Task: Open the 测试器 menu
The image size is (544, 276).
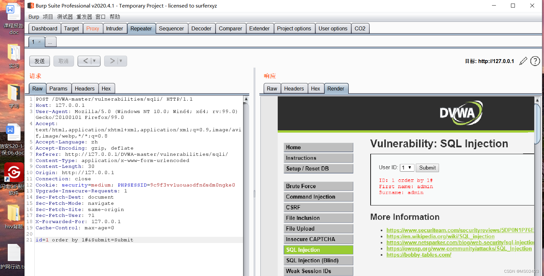Action: [x=65, y=17]
